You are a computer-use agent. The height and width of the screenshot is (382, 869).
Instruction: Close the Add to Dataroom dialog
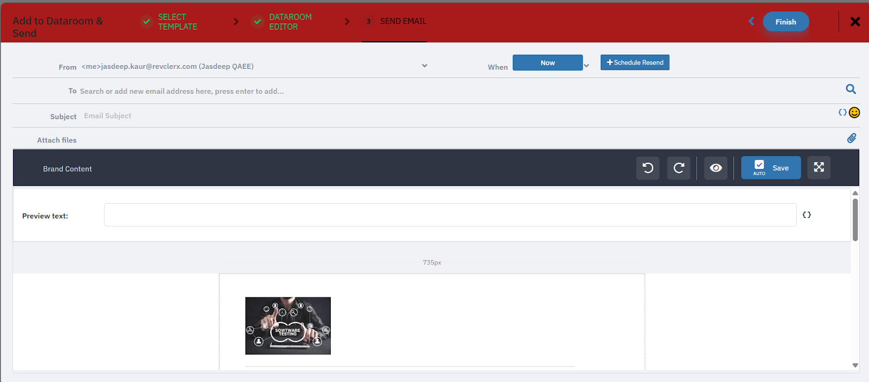click(855, 22)
